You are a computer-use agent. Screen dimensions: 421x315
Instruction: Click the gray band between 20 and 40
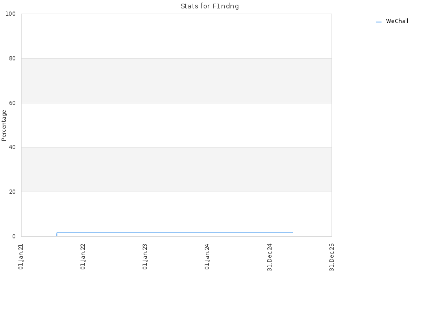(x=176, y=170)
